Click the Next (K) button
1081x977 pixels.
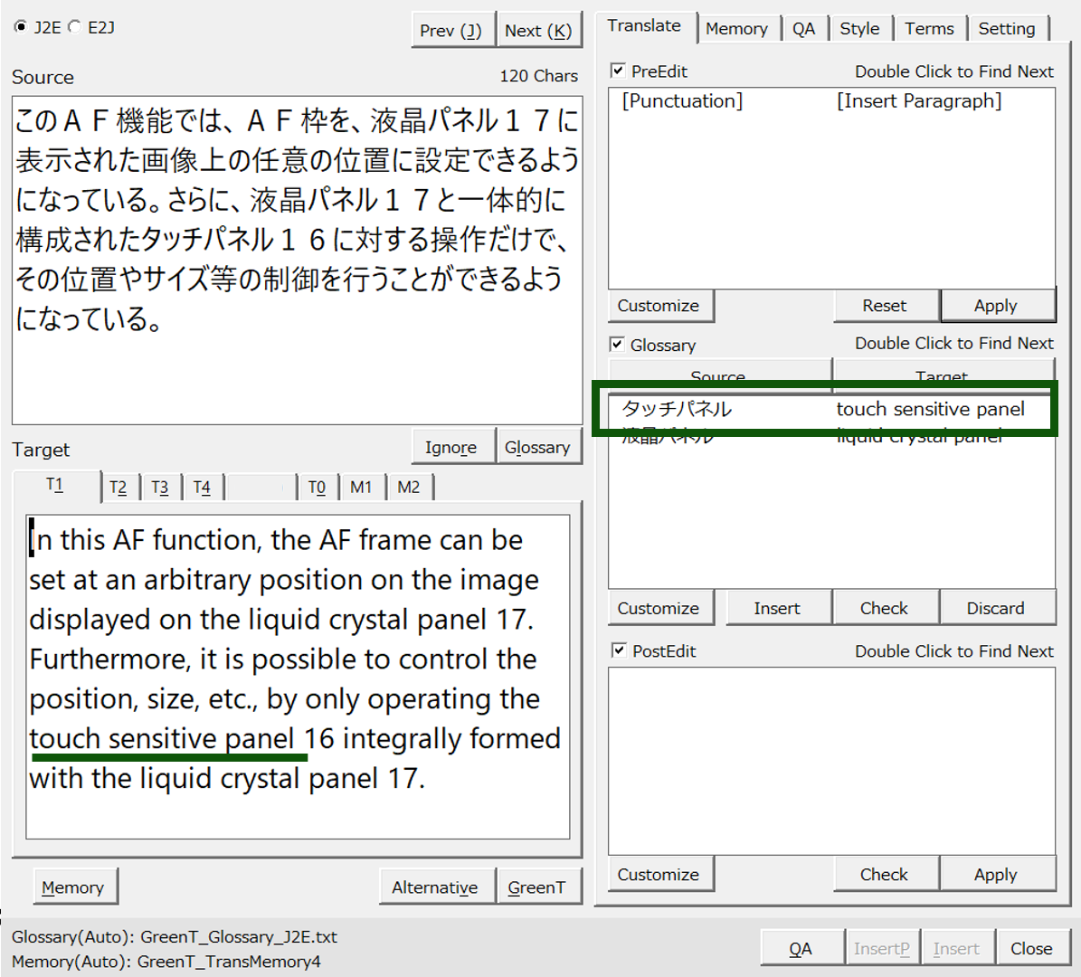538,31
